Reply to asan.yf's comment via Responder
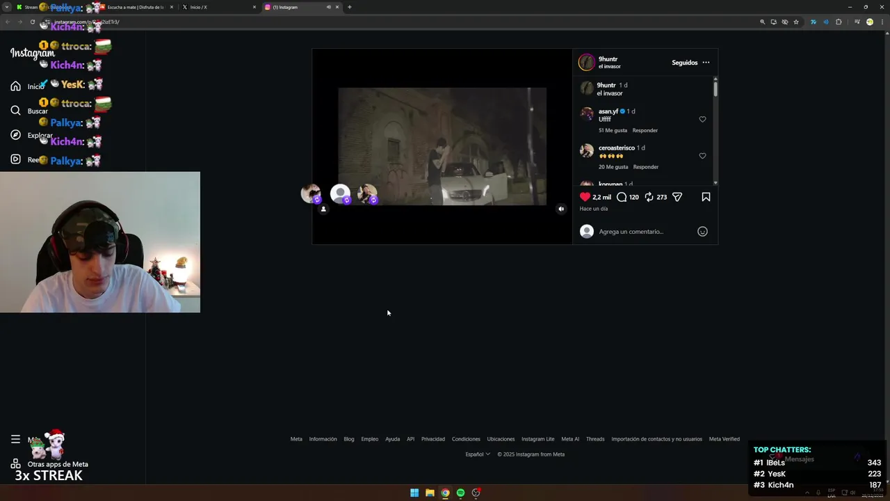Screen dimensions: 890x501 click(645, 130)
